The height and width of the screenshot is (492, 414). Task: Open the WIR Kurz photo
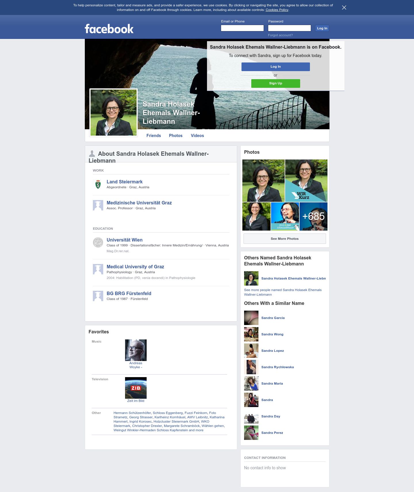click(x=306, y=181)
